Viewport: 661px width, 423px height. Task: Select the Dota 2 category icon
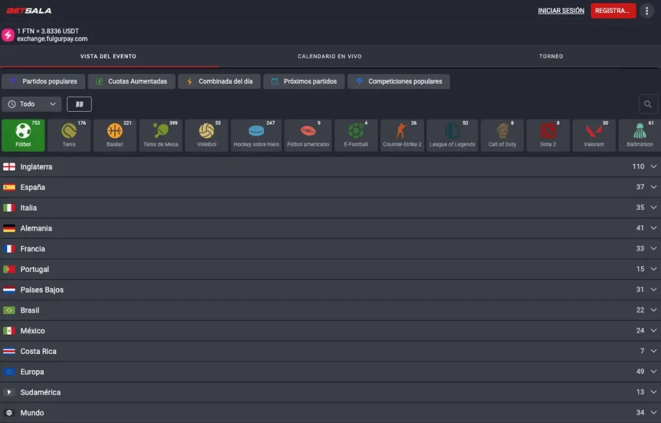[x=548, y=135]
